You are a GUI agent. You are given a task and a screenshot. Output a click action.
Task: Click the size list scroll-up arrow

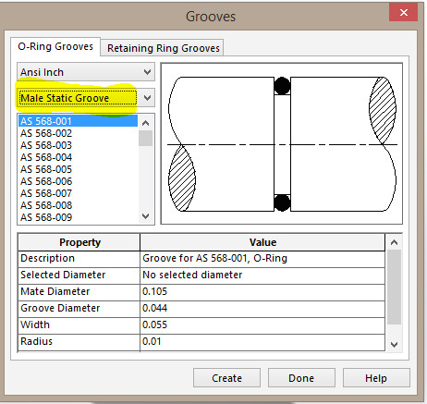coord(146,123)
